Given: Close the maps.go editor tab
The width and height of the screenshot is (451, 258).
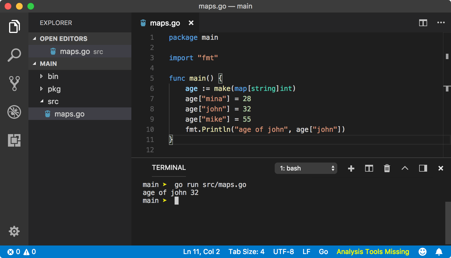Looking at the screenshot, I should pyautogui.click(x=191, y=23).
